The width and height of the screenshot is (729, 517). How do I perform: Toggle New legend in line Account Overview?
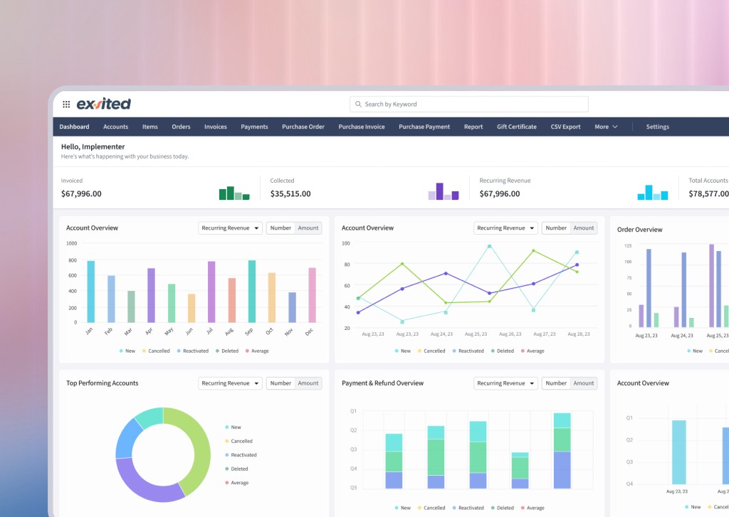click(x=403, y=351)
